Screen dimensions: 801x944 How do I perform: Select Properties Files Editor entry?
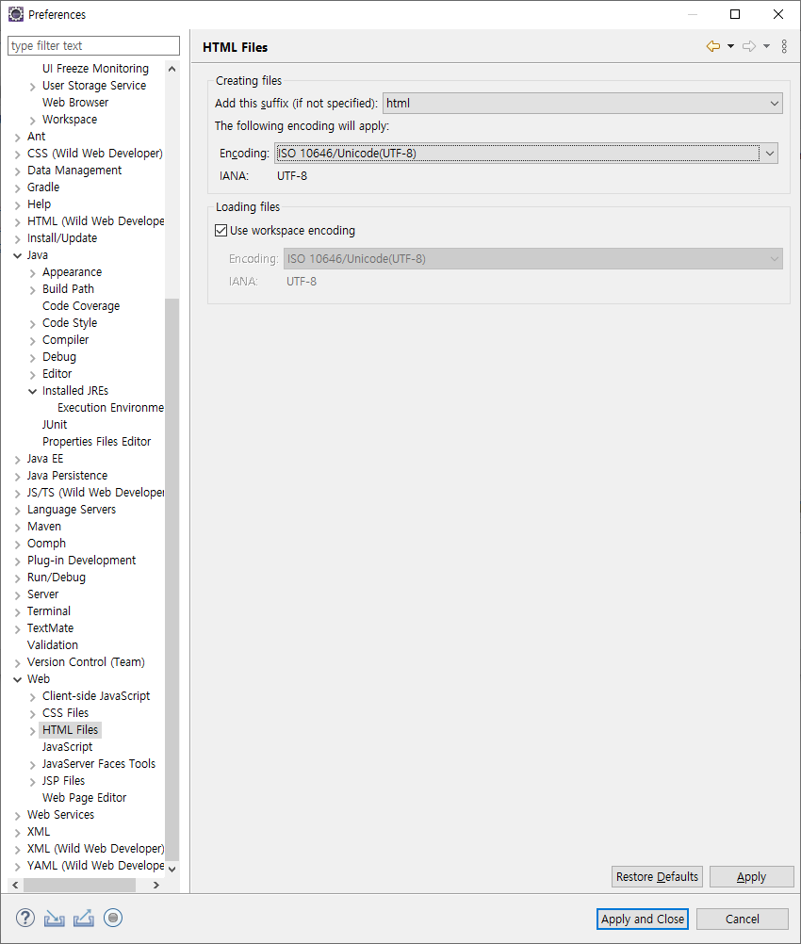96,441
